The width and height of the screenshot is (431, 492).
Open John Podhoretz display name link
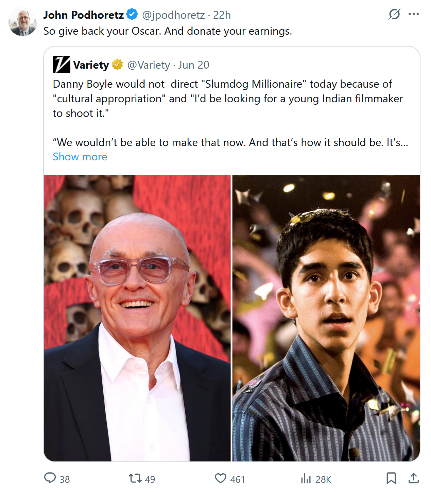(83, 15)
